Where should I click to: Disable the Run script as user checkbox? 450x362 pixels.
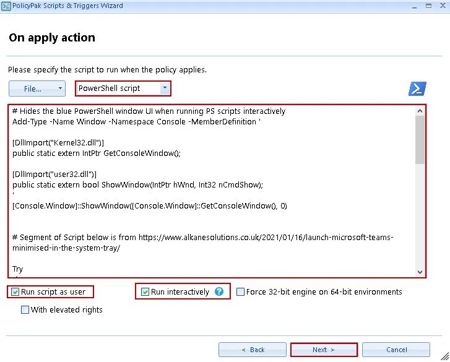click(x=15, y=291)
